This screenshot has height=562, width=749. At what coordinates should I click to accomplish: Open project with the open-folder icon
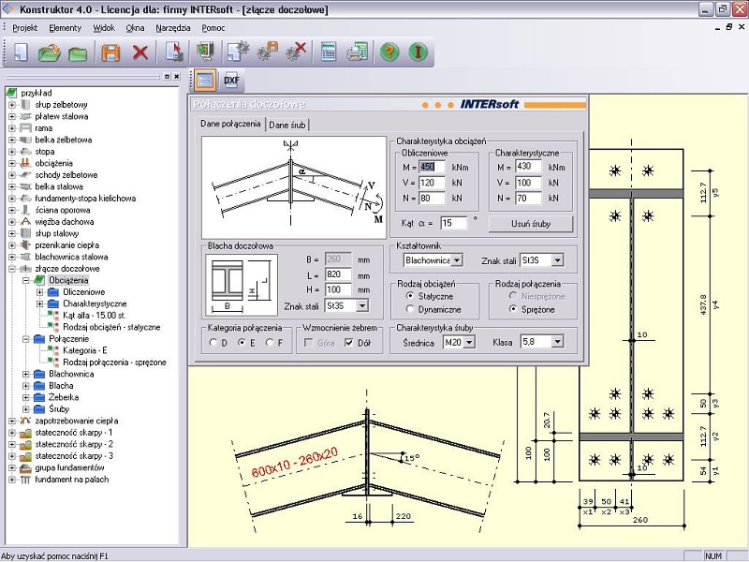(50, 52)
